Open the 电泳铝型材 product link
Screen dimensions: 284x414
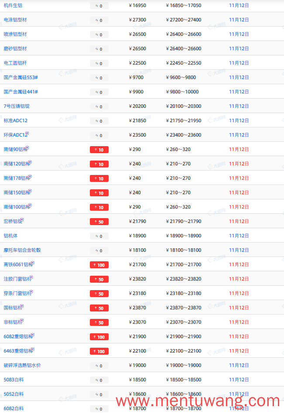tap(15, 20)
